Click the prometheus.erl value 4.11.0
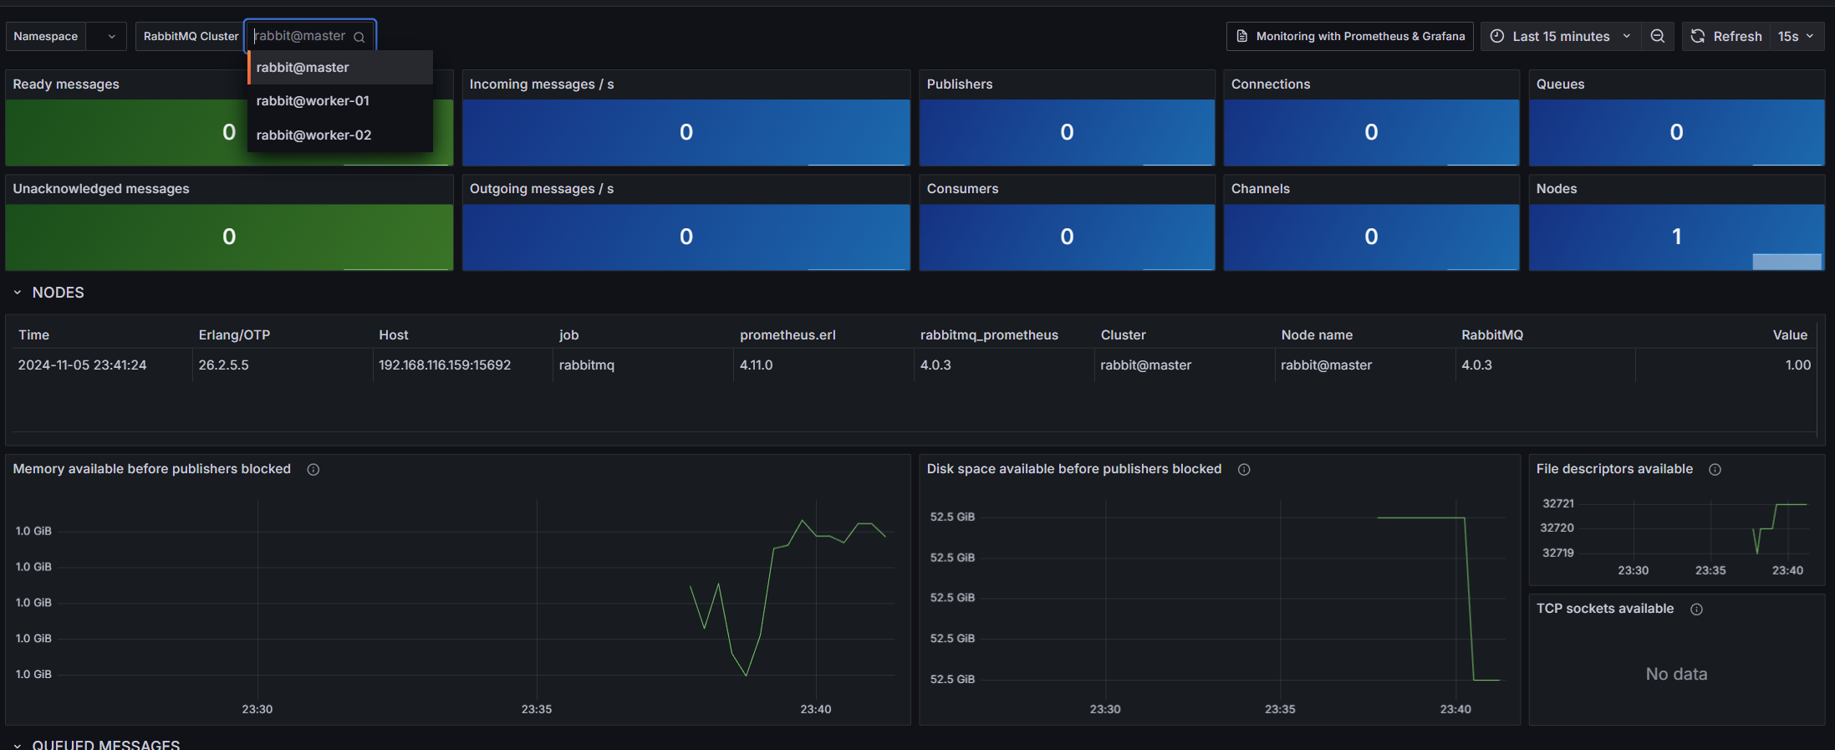Viewport: 1835px width, 750px height. coord(757,365)
